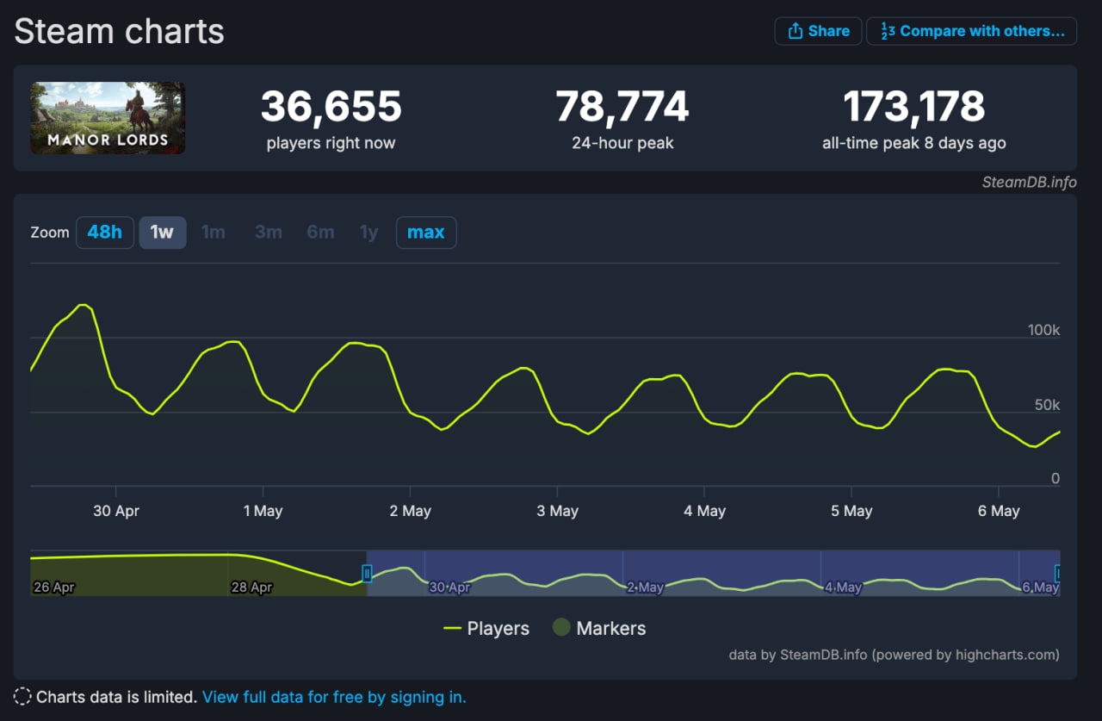Select the 1y zoom option

(369, 233)
